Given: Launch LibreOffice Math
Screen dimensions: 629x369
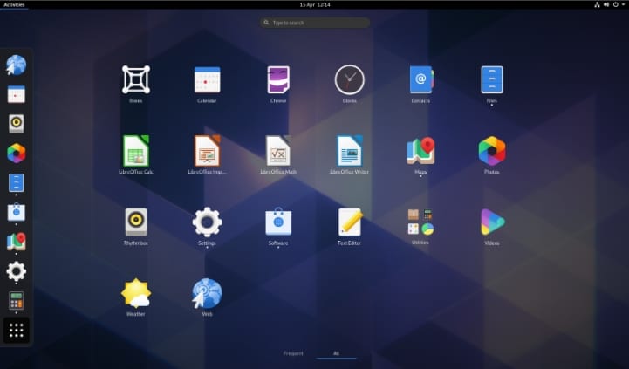Looking at the screenshot, I should (278, 151).
